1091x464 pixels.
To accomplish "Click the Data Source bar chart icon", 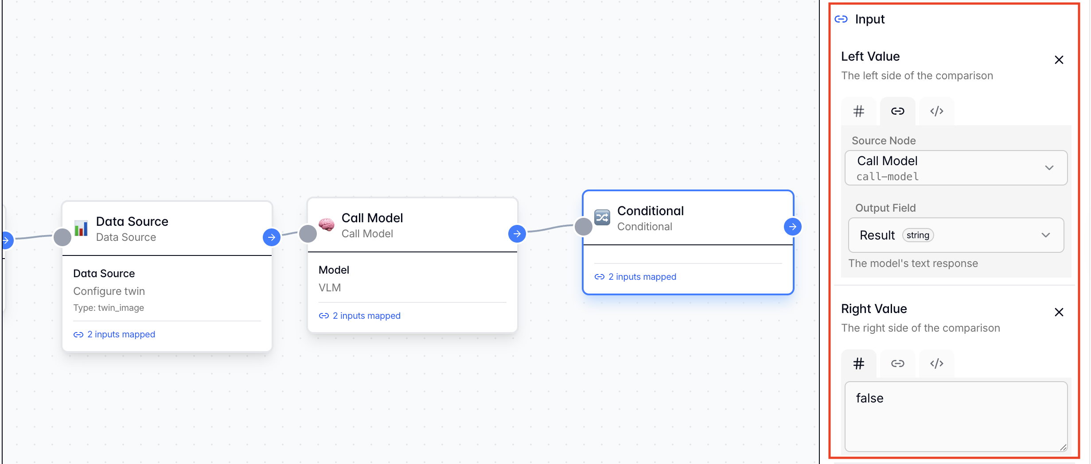I will point(81,228).
